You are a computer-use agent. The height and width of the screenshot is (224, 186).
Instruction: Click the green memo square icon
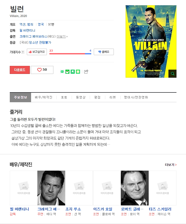coord(78,72)
